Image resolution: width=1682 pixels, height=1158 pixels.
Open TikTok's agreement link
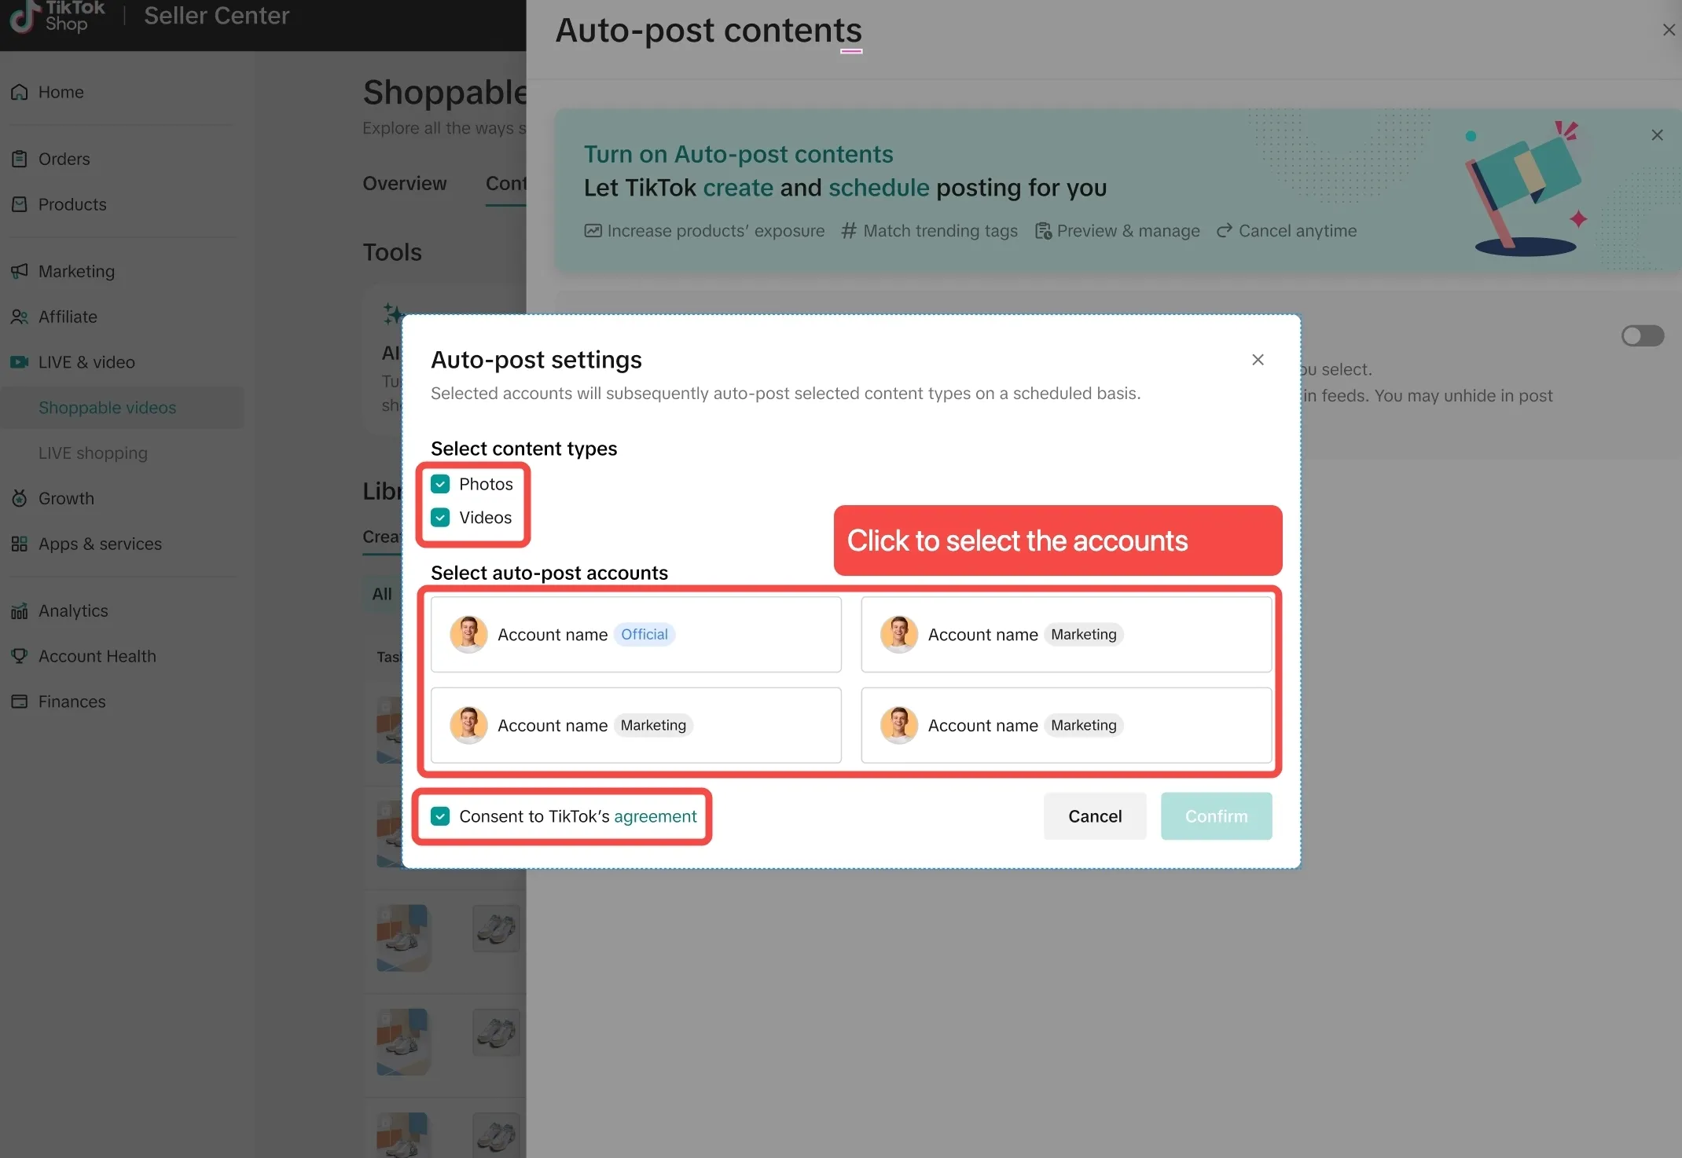655,816
